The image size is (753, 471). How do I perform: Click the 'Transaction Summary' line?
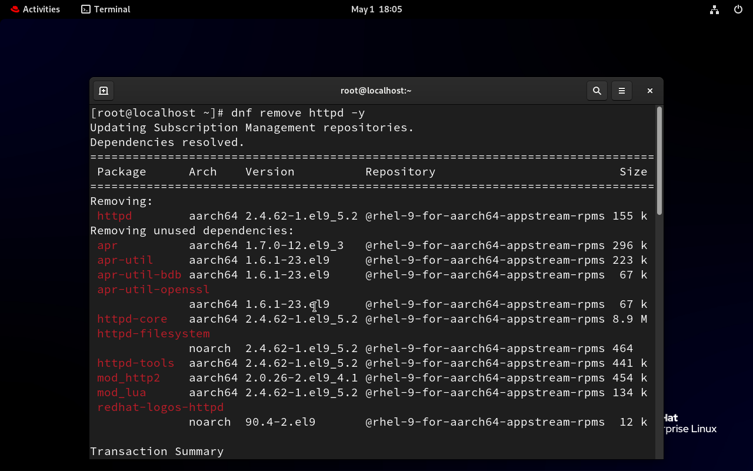pyautogui.click(x=157, y=452)
